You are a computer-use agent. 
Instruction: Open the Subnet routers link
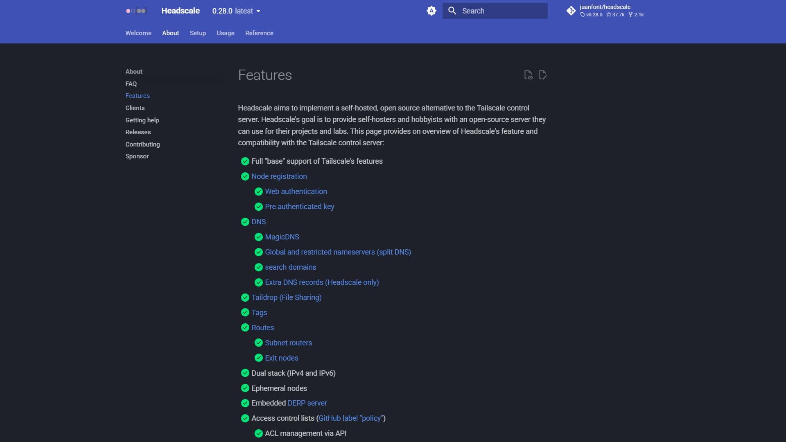pos(289,343)
